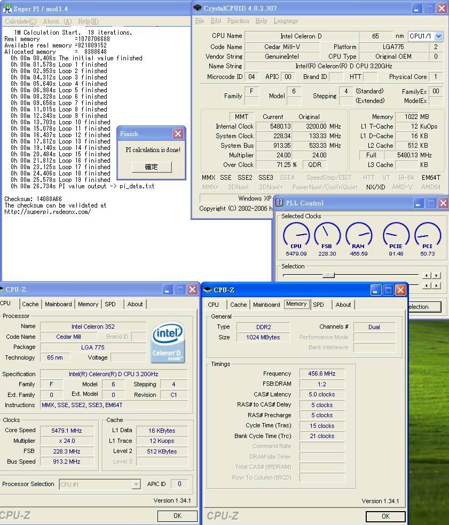Select the Memory tab in right CPU-Z
449x525 pixels.
[x=296, y=304]
